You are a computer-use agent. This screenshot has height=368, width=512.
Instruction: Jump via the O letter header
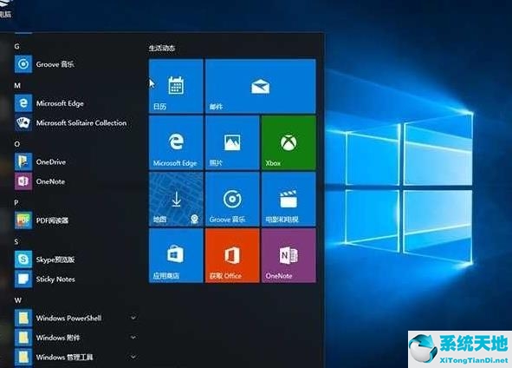17,144
